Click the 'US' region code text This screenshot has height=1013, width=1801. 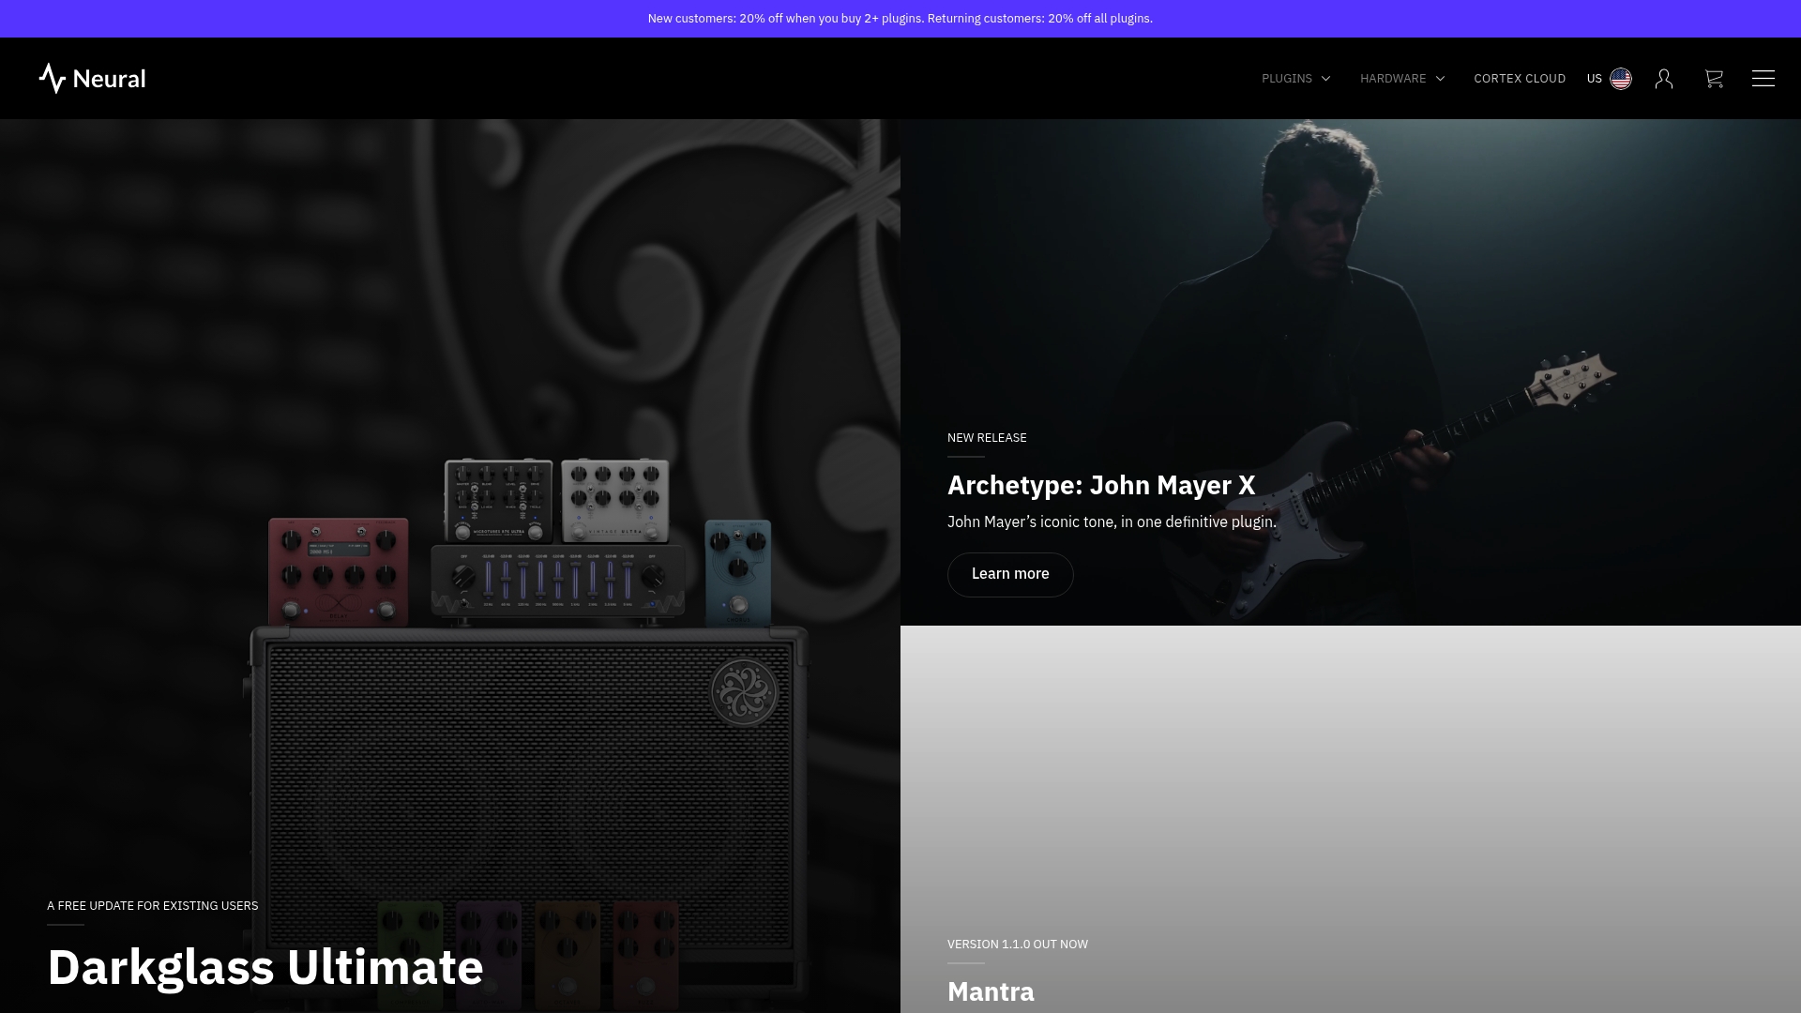coord(1595,79)
